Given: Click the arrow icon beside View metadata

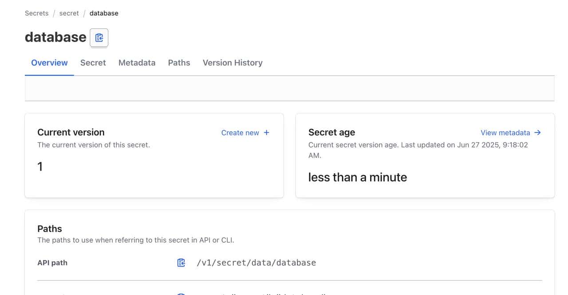Looking at the screenshot, I should (x=538, y=132).
